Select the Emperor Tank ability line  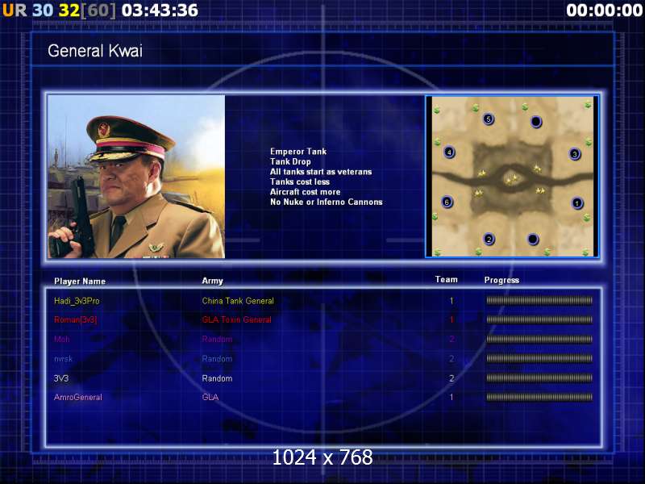tap(298, 152)
